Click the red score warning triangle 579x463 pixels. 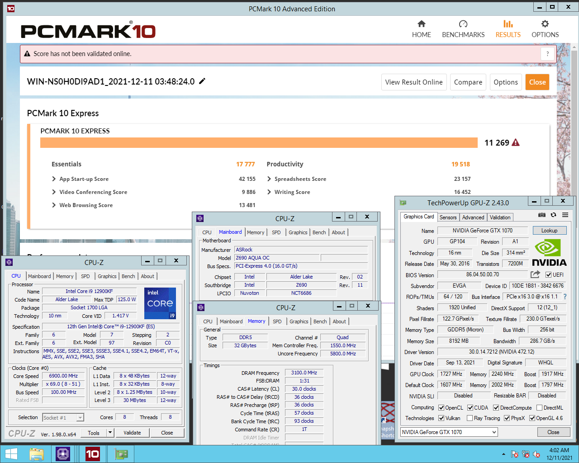516,142
